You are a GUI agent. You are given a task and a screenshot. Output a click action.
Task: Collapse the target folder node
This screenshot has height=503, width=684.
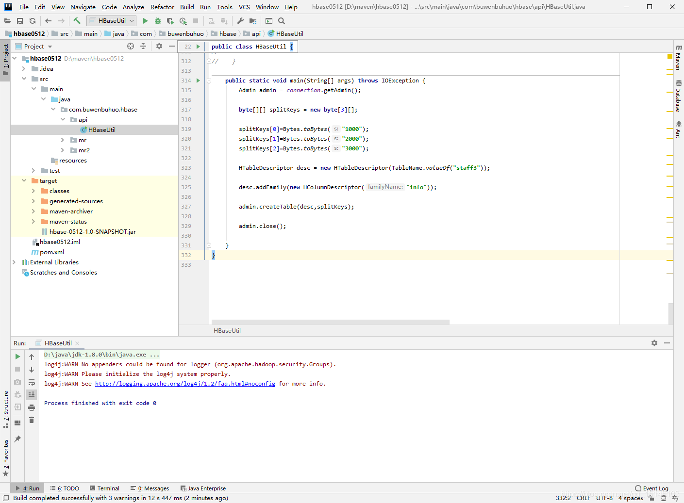pyautogui.click(x=24, y=180)
